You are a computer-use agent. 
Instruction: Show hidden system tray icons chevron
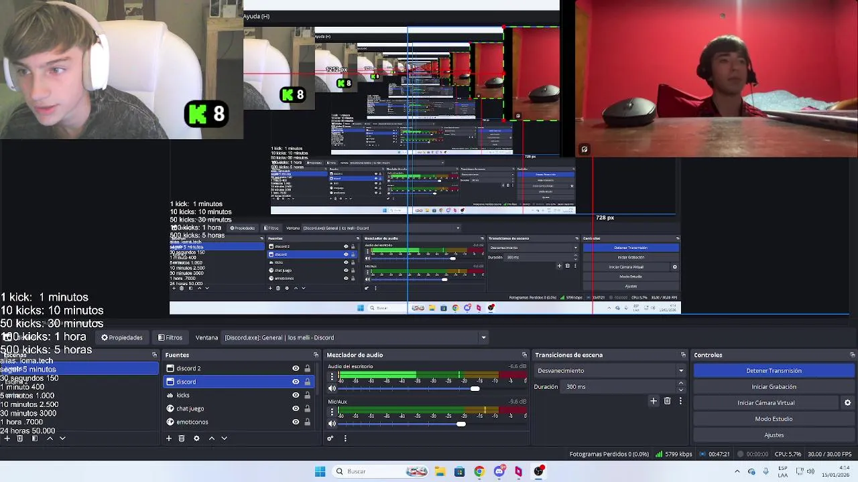pyautogui.click(x=737, y=471)
